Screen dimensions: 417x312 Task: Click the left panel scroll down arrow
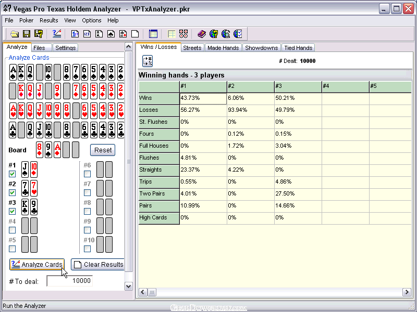point(128,287)
